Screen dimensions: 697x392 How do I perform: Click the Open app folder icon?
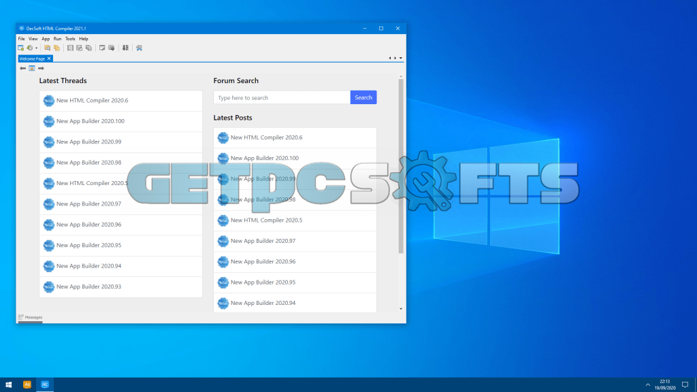click(x=47, y=48)
